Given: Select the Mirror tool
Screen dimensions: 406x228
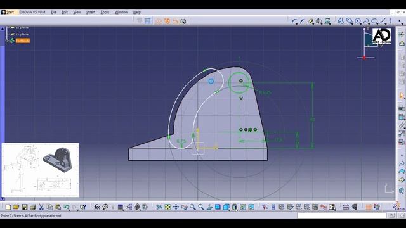Looking at the screenshot, I should [x=319, y=21].
